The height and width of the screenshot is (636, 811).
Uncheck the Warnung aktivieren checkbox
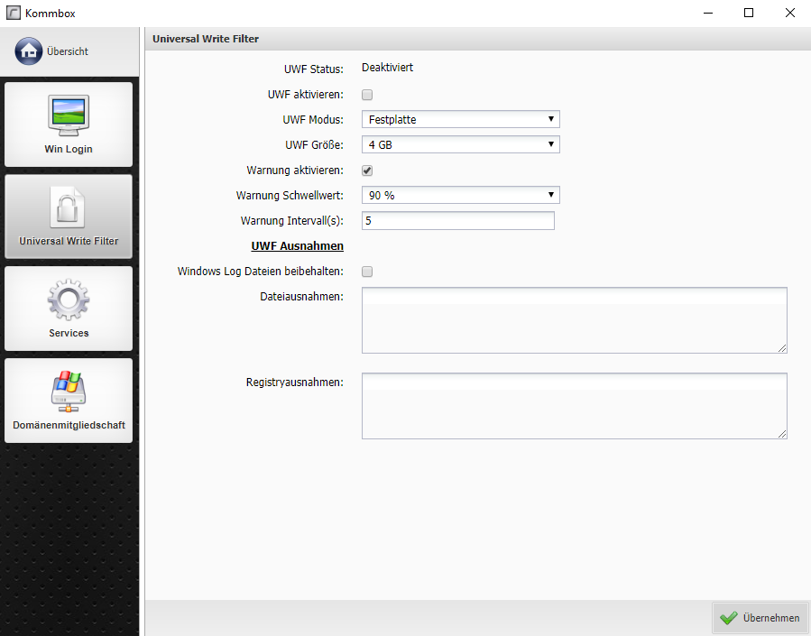coord(367,171)
